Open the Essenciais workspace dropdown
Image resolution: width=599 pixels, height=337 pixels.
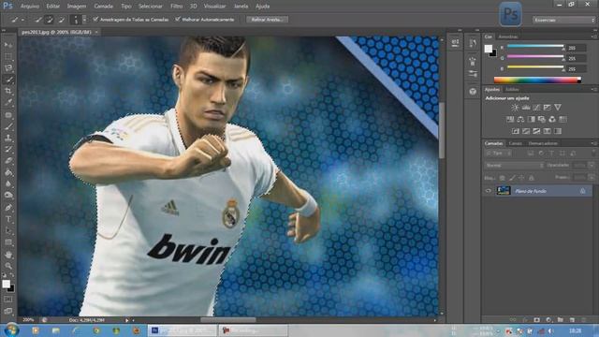click(x=563, y=20)
